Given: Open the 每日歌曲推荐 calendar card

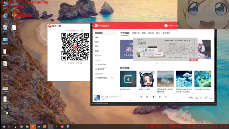Looking at the screenshot, I should (x=128, y=79).
